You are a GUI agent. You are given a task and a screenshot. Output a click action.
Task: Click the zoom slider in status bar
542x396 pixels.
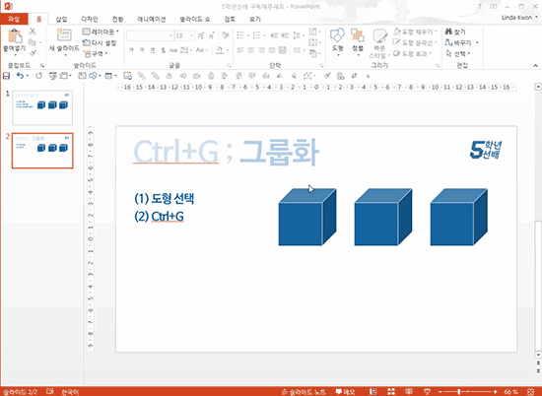[468, 392]
